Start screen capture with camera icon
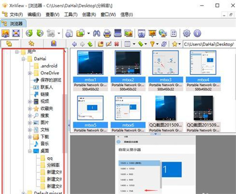 [x=142, y=34]
